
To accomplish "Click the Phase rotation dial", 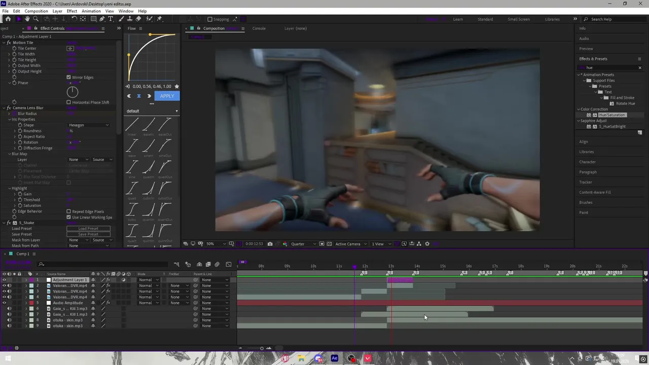I will (73, 92).
